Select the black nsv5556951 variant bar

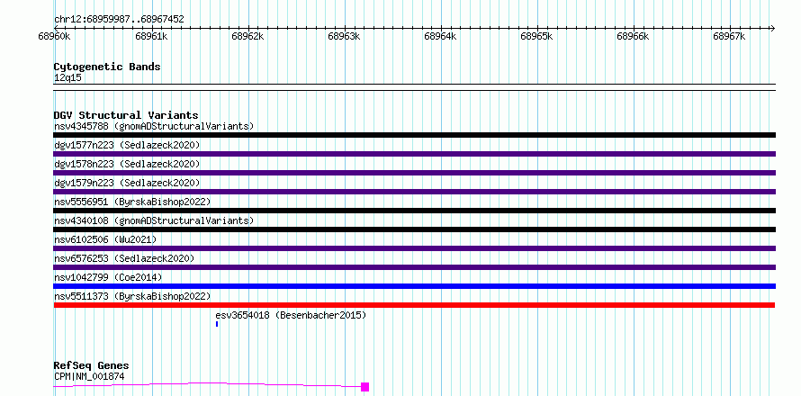click(x=414, y=211)
